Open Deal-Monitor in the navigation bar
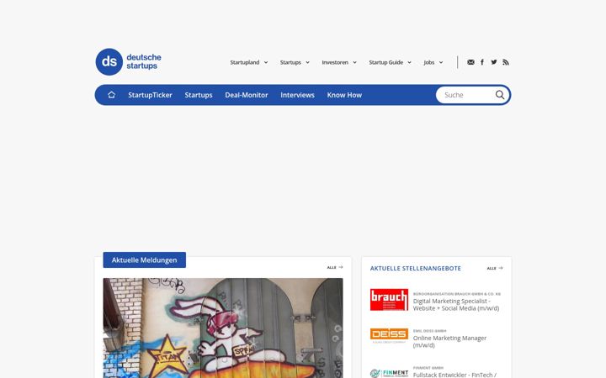This screenshot has width=606, height=378. click(x=246, y=95)
